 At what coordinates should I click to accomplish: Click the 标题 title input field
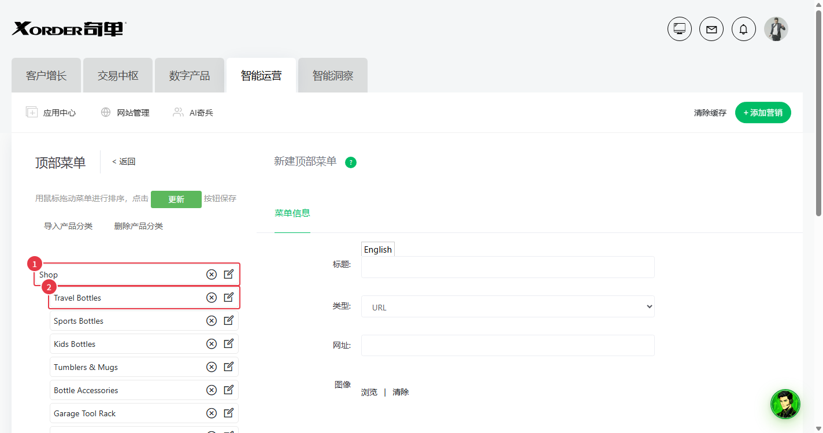click(x=508, y=267)
